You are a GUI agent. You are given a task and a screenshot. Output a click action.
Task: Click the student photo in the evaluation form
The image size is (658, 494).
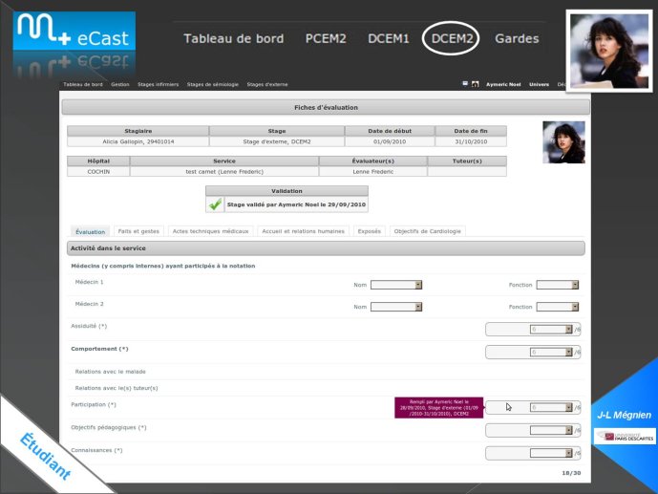click(x=563, y=142)
